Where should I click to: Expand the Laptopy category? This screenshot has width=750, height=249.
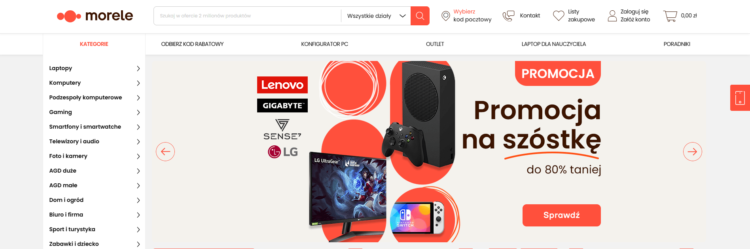[94, 68]
